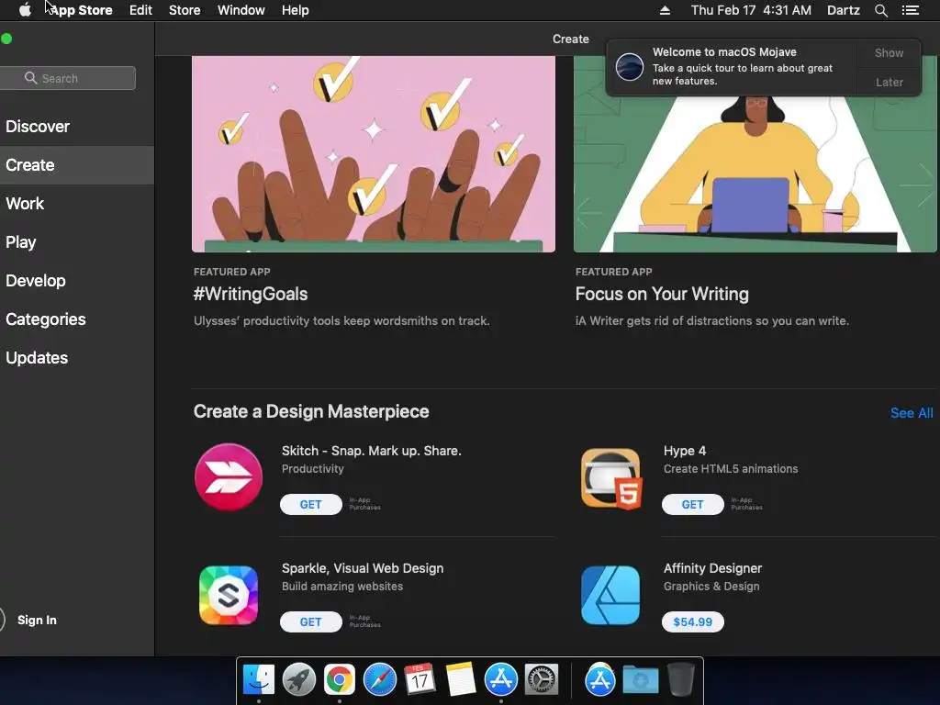Open the Sparkle Visual Web Design icon
940x705 pixels.
pyautogui.click(x=229, y=595)
